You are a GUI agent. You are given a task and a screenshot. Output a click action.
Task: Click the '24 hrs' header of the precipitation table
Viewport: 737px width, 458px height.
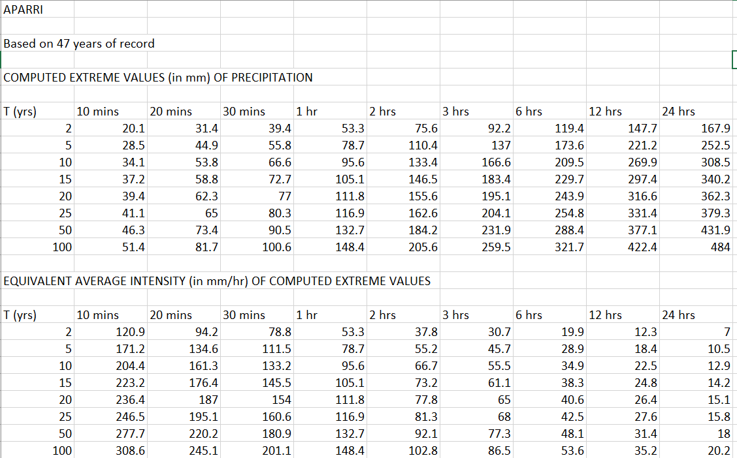pos(678,111)
